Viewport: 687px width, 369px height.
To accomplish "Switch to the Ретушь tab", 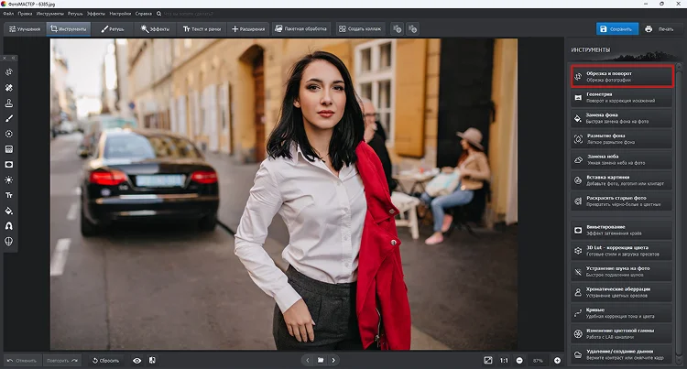I will 113,29.
